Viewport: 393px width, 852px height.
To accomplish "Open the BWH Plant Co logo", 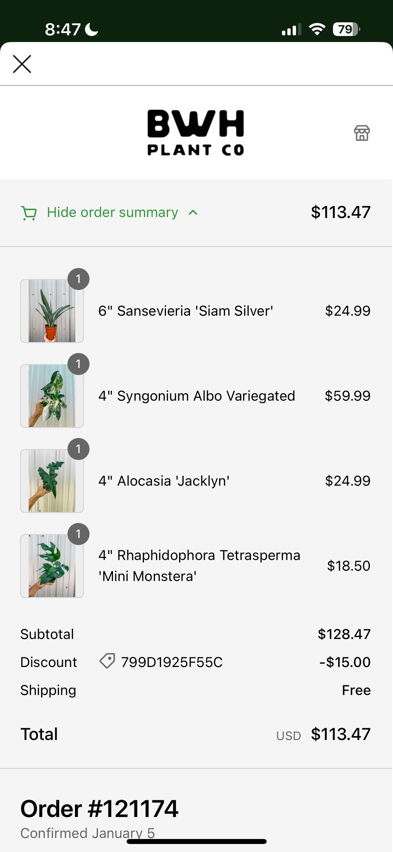I will point(196,133).
